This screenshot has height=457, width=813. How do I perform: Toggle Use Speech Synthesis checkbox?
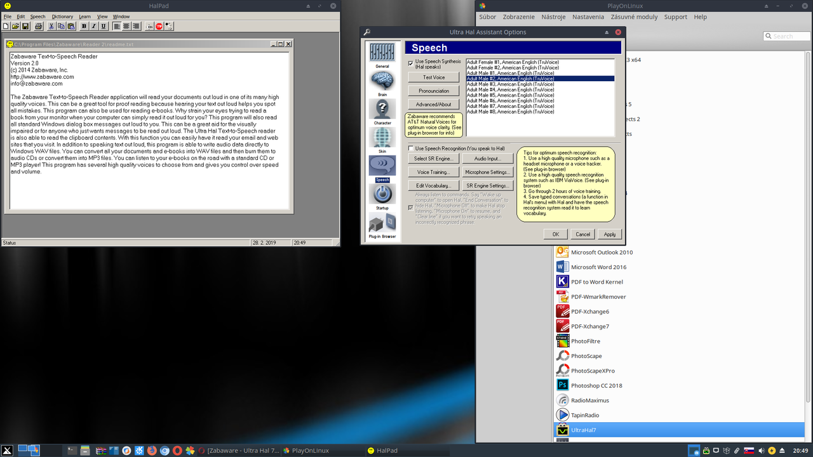click(411, 63)
